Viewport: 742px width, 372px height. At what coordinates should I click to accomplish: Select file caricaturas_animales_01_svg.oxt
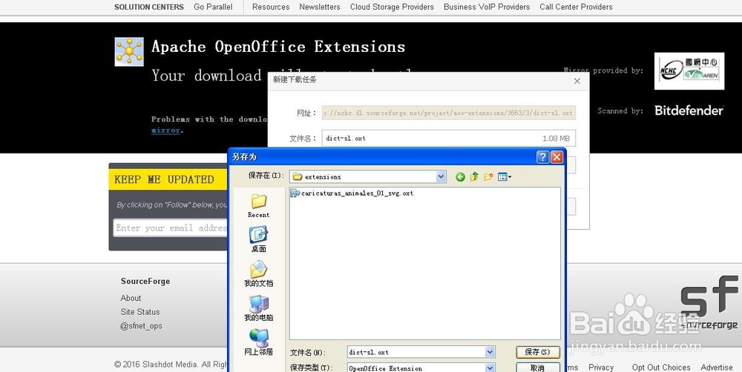coord(352,193)
